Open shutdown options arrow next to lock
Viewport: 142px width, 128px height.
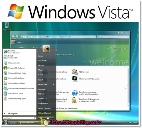click(53, 118)
